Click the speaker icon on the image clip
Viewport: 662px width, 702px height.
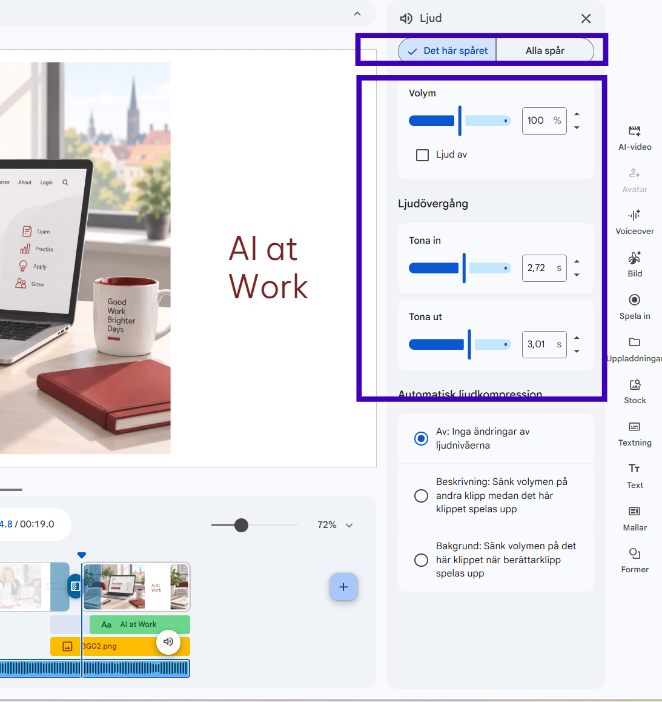click(x=168, y=641)
